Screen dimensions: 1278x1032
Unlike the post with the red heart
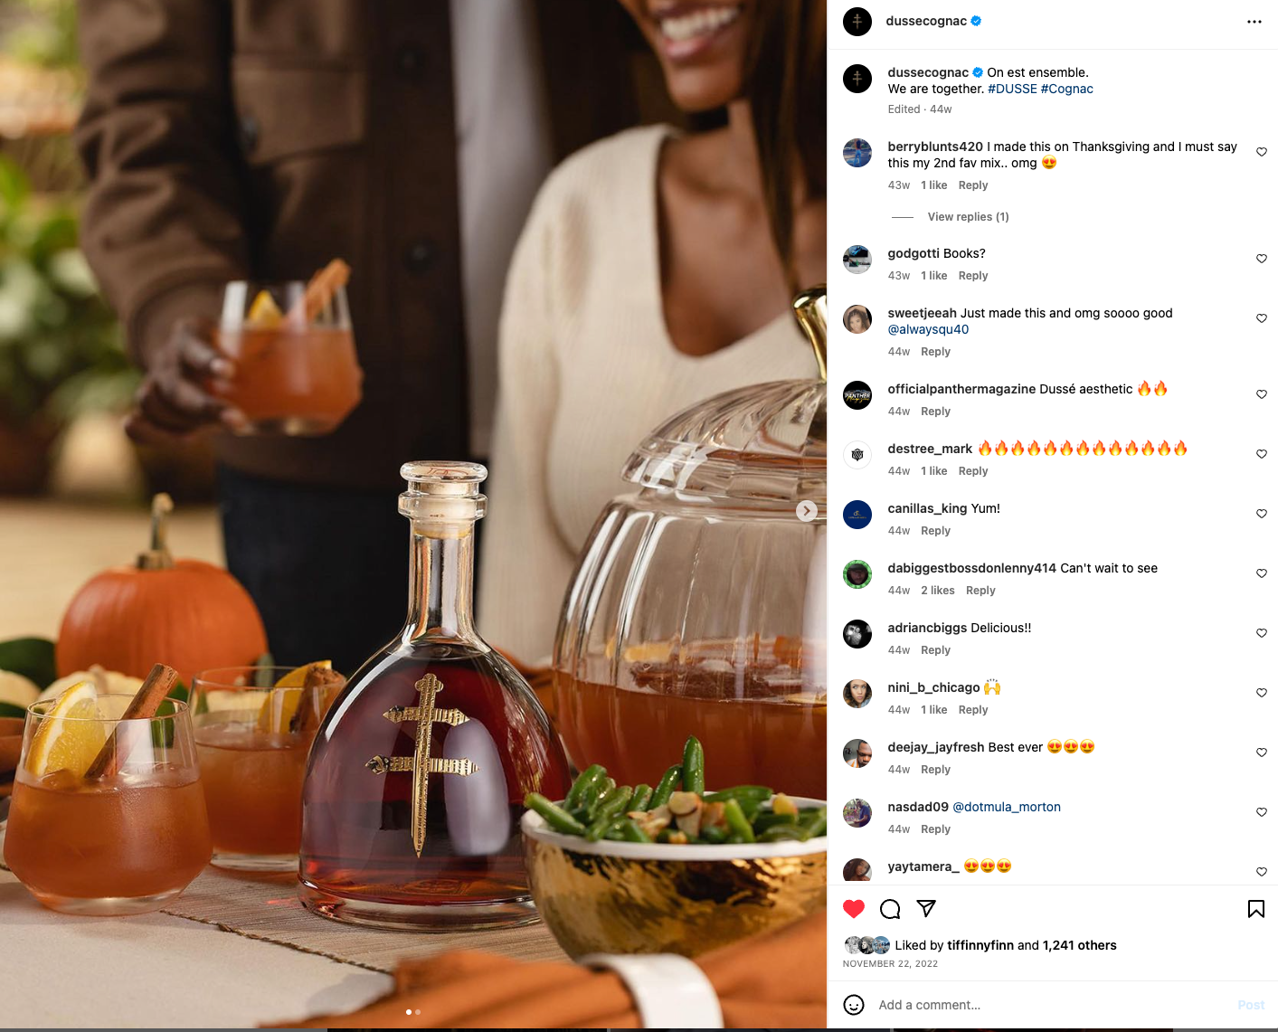coord(854,909)
